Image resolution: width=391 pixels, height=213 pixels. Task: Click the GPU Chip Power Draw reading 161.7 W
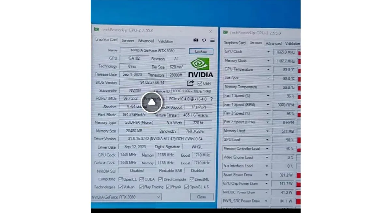click(283, 184)
